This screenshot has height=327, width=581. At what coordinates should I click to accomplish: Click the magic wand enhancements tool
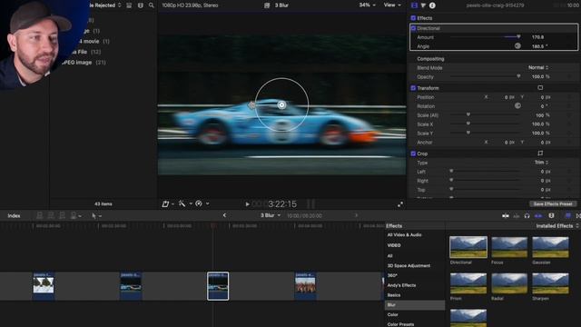pos(182,203)
